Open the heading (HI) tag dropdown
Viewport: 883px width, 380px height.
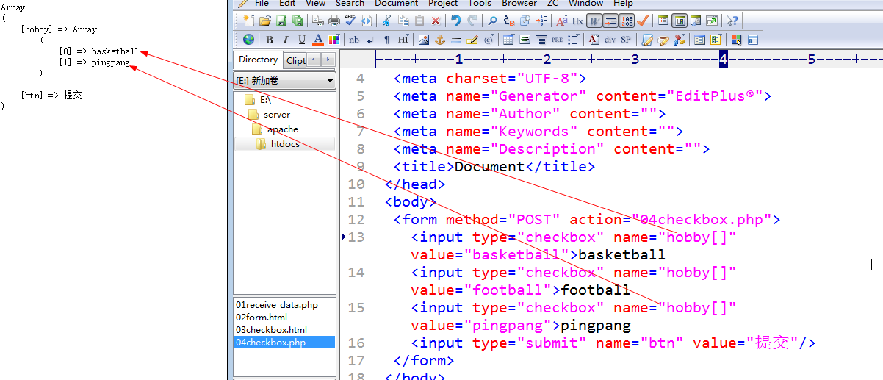coord(403,40)
